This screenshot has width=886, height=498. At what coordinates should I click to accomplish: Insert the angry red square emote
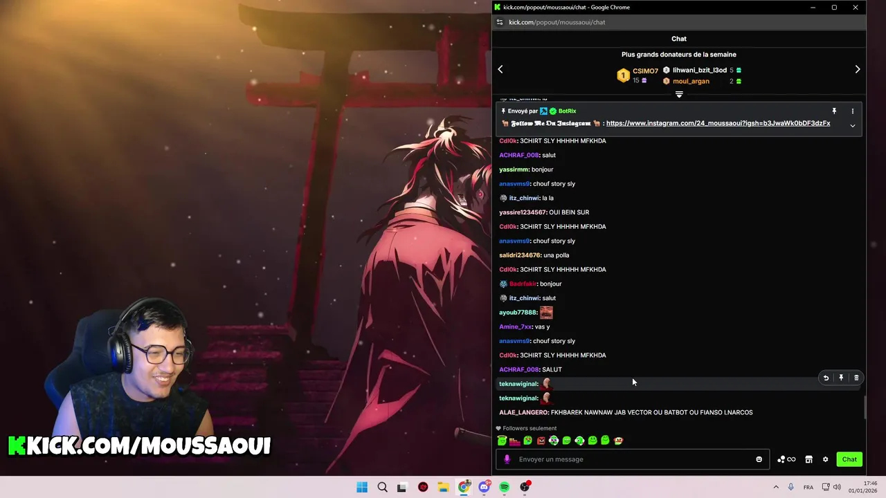click(541, 441)
